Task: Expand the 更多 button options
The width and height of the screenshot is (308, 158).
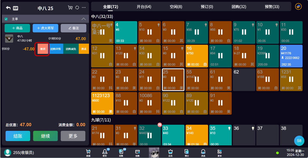Action: [73, 136]
